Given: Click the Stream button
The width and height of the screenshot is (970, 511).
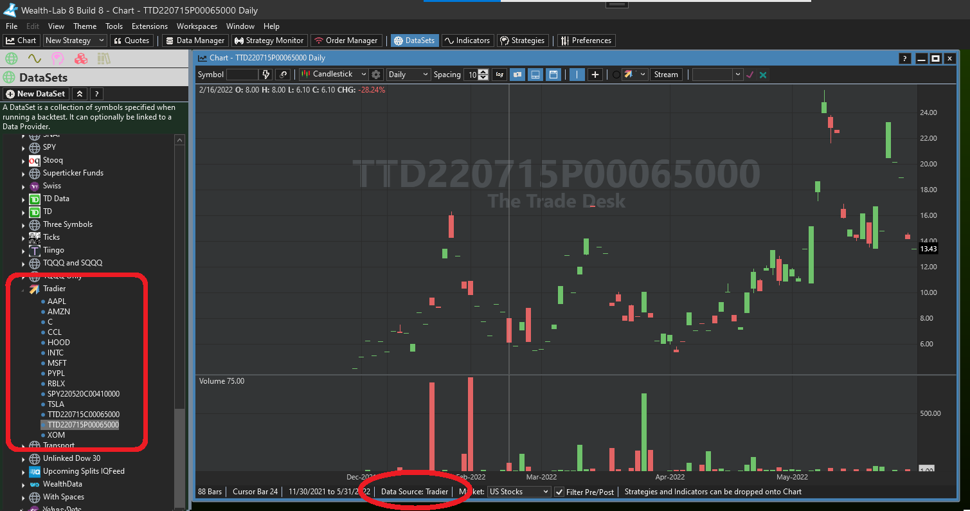Looking at the screenshot, I should coord(665,75).
